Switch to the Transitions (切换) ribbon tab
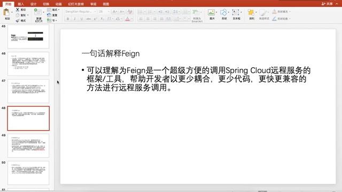The width and height of the screenshot is (342, 192). pos(46,4)
